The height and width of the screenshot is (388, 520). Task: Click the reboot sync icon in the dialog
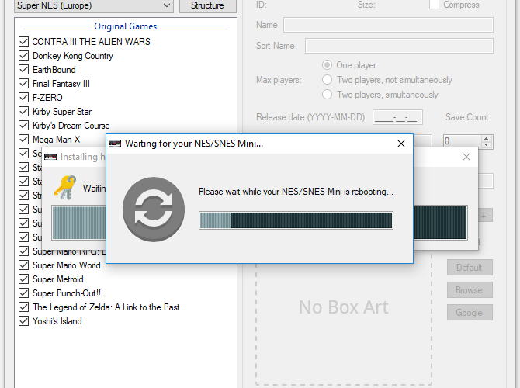(x=154, y=210)
